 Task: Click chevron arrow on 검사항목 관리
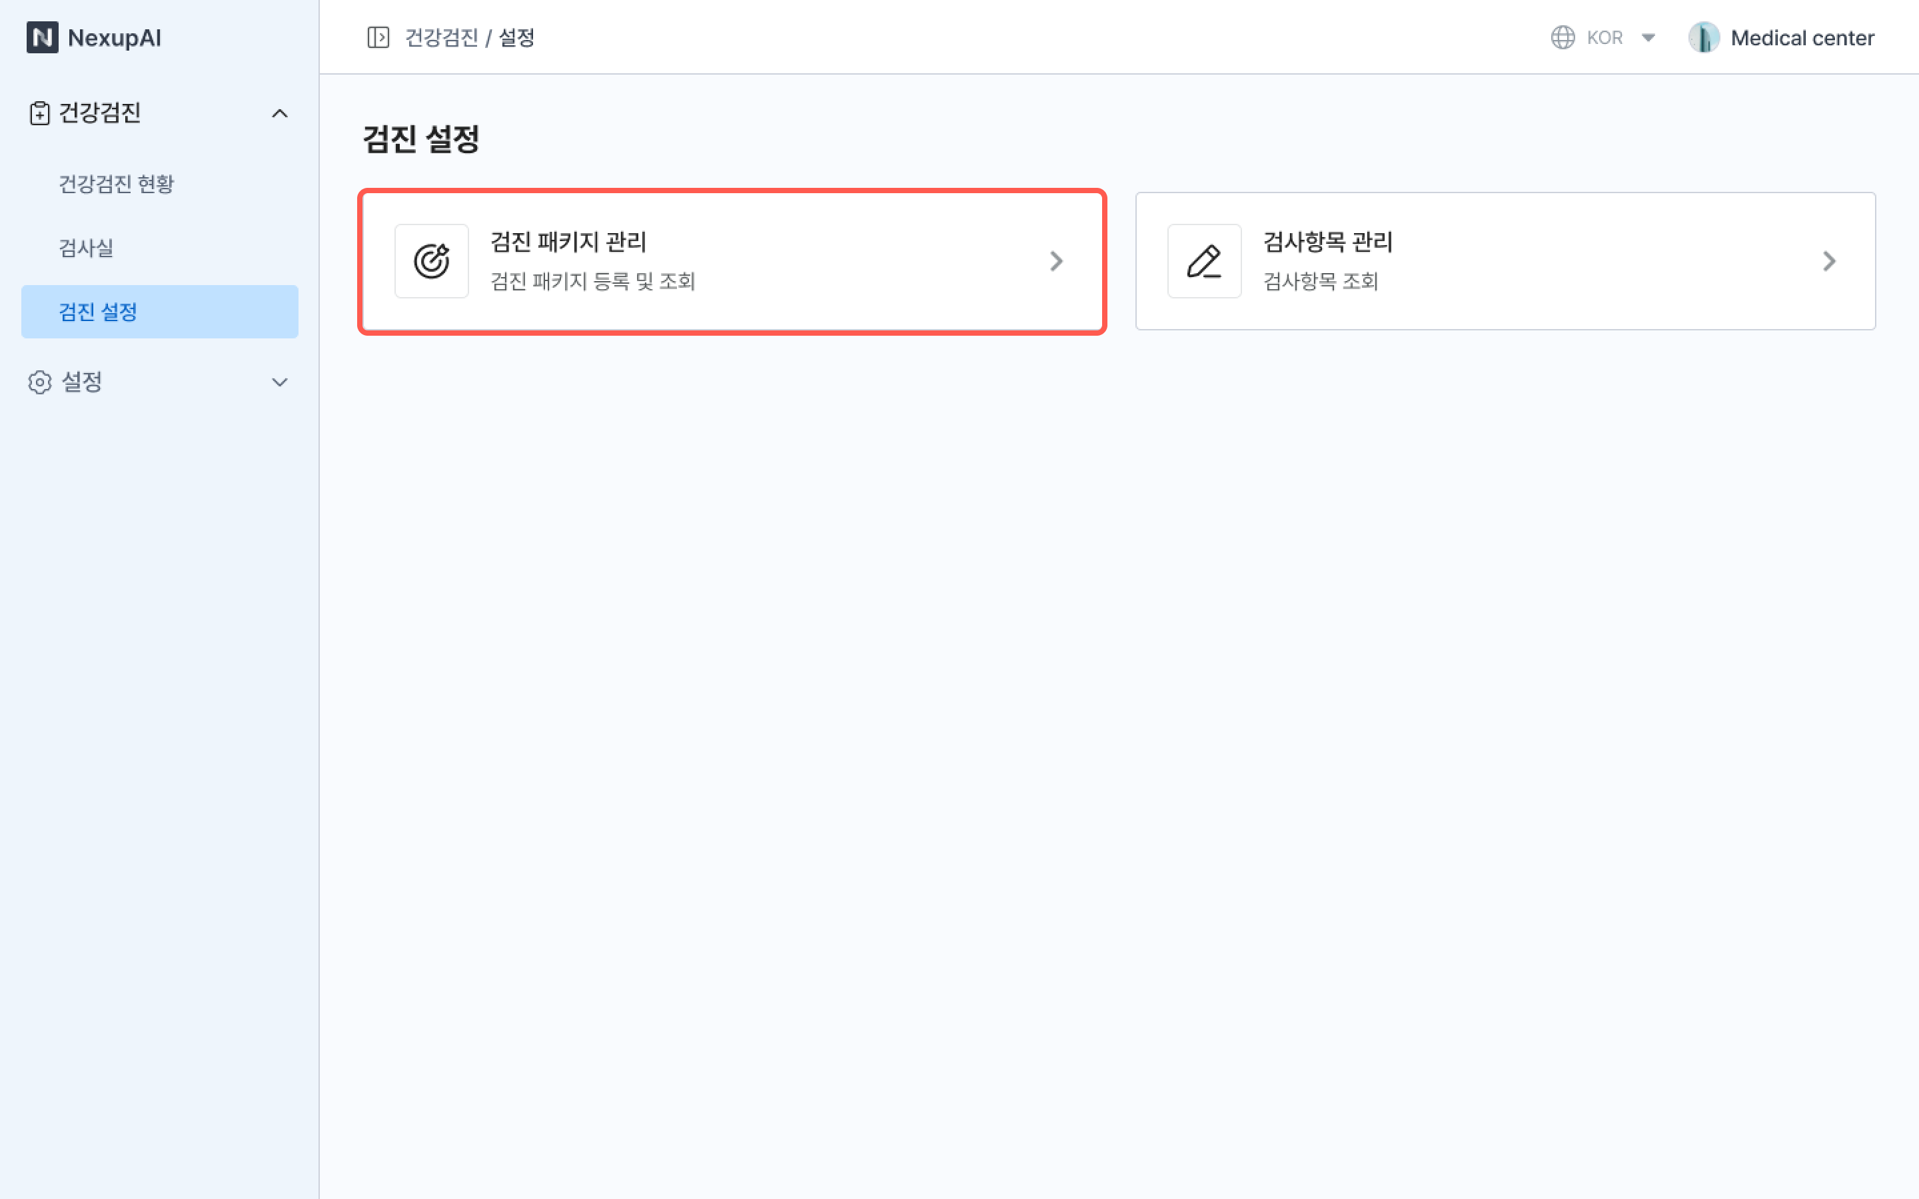[1828, 261]
